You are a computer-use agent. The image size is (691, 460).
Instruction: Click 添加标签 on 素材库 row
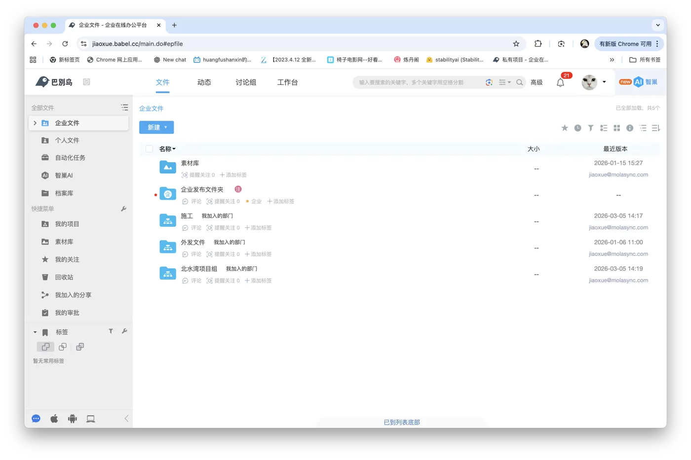coord(233,175)
